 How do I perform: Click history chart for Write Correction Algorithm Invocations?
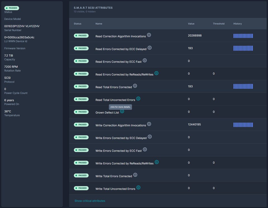click(x=243, y=125)
